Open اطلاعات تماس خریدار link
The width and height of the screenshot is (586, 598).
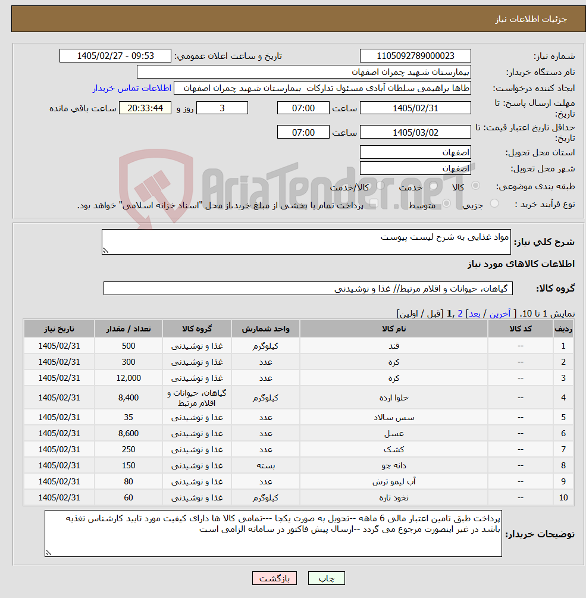pyautogui.click(x=132, y=88)
